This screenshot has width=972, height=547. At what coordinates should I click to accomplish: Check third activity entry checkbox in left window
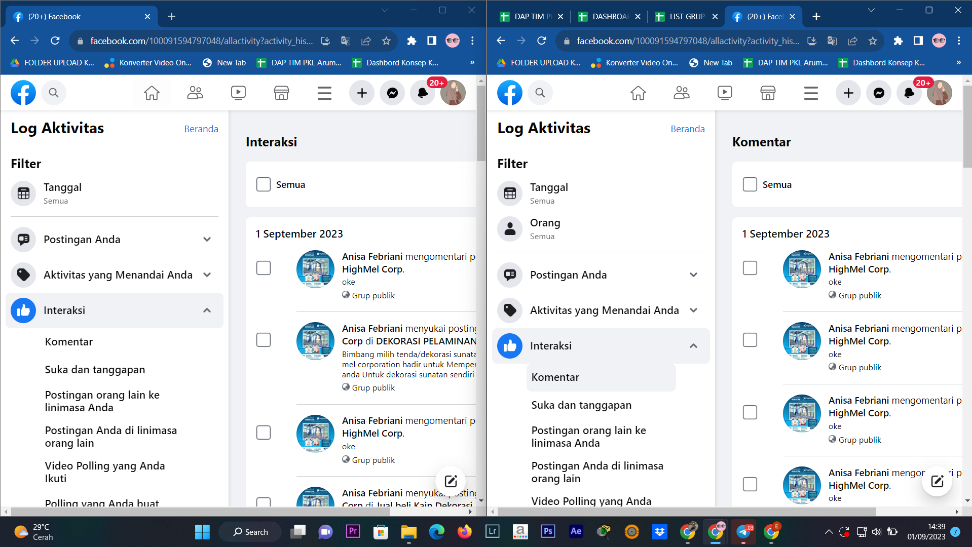(x=264, y=433)
